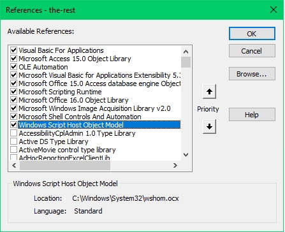Select 'AccessibilityCplAdmin 1.0 Type Library' row text
The image size is (285, 232).
(x=77, y=133)
